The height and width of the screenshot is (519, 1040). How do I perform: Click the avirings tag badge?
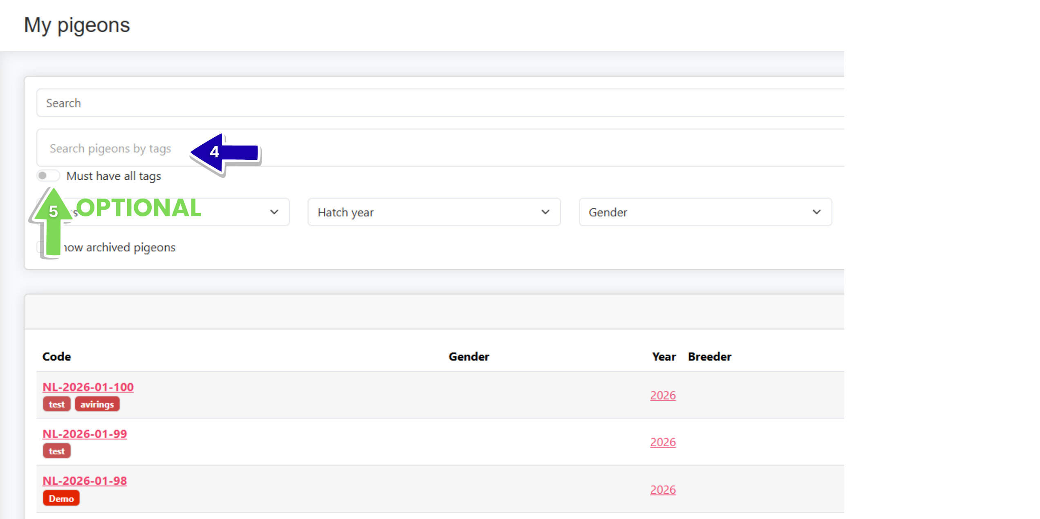click(x=97, y=404)
